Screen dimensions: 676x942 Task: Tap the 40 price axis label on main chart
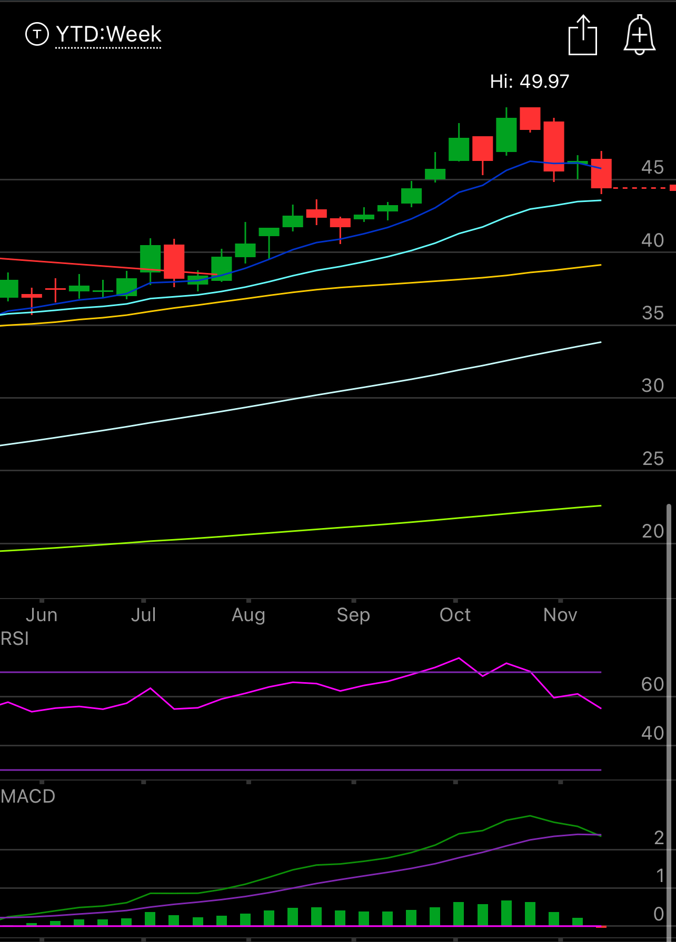[653, 240]
